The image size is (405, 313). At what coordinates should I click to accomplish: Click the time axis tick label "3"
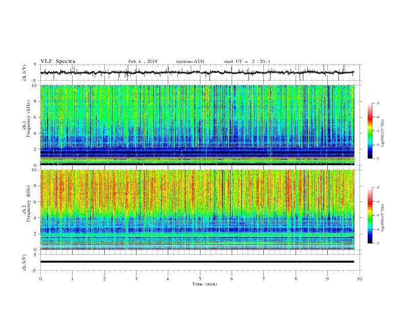[136, 279]
